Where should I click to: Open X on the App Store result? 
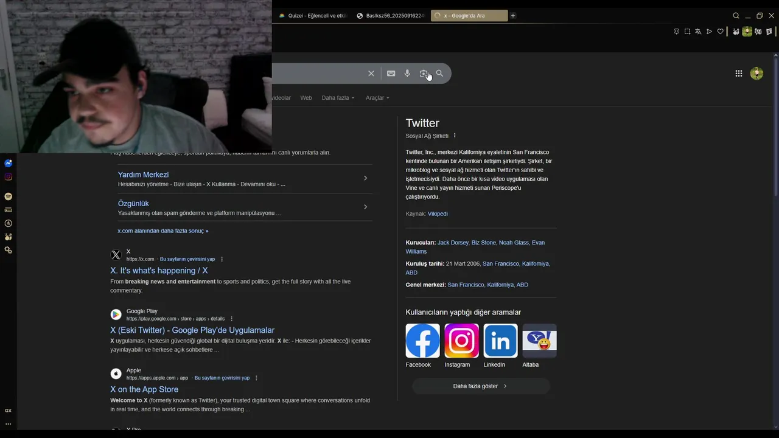[x=144, y=389]
